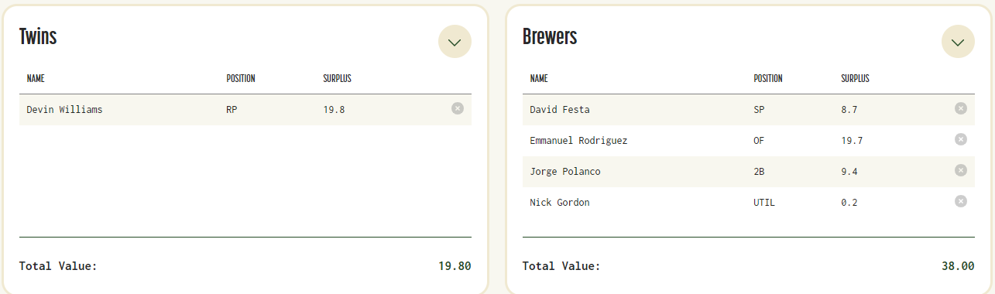995x294 pixels.
Task: Select Emmanuel Rodriguez player name
Action: click(578, 141)
